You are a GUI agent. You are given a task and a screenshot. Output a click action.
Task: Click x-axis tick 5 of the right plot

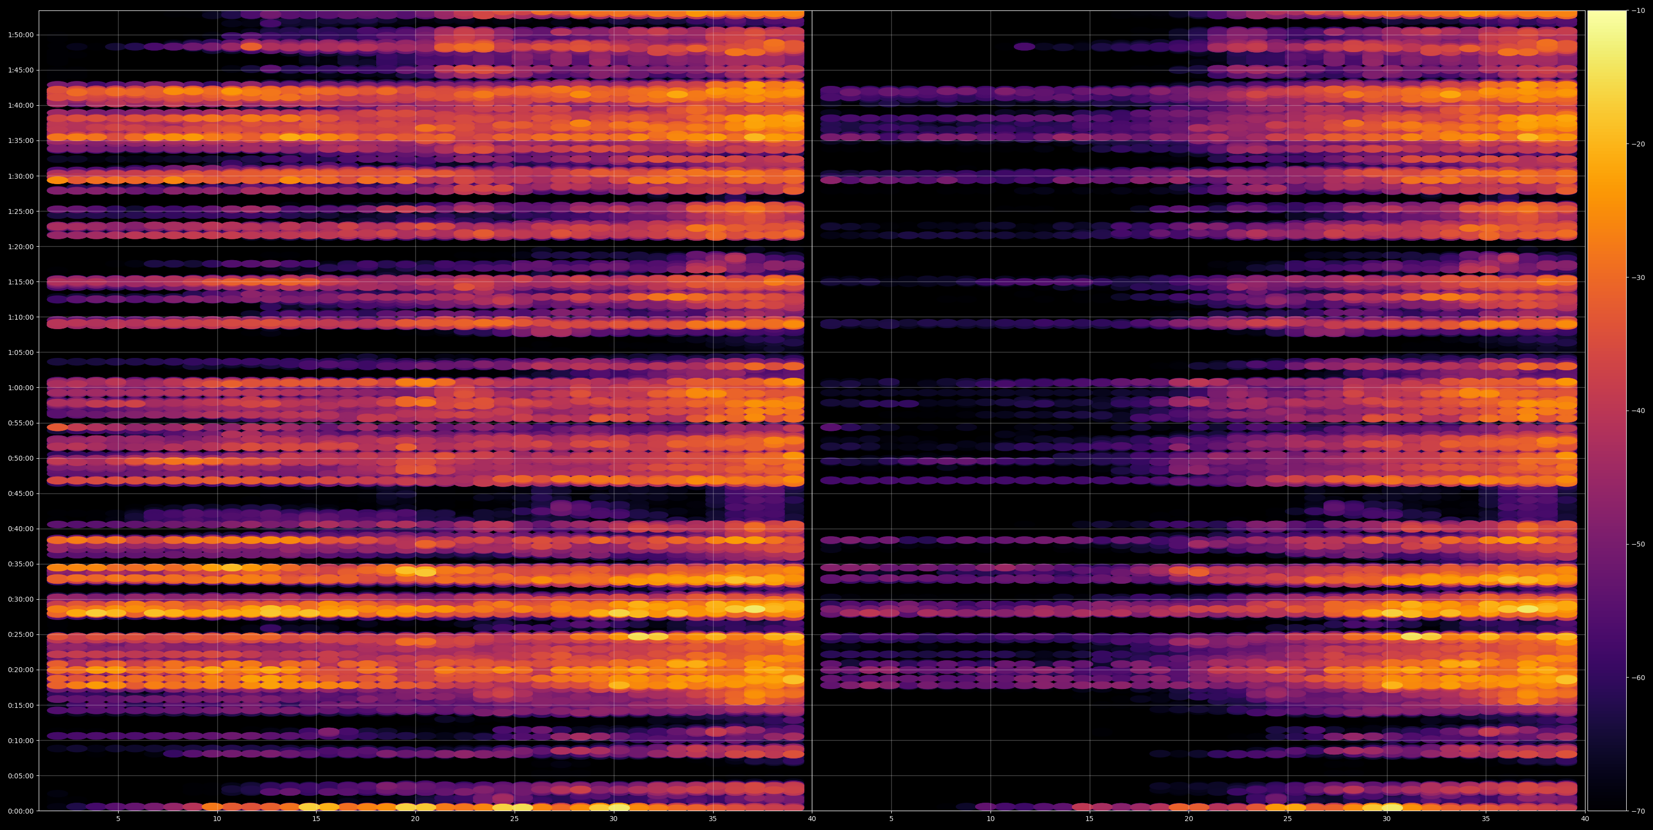[891, 819]
